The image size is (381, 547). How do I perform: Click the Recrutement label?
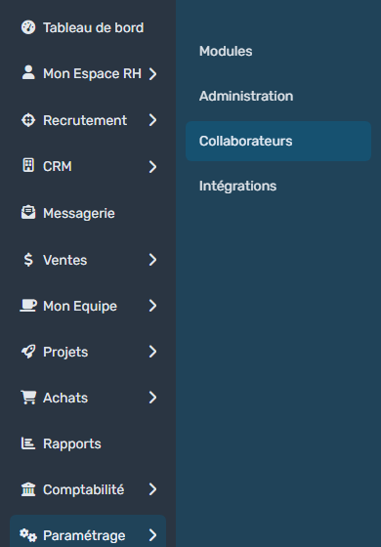coord(85,120)
